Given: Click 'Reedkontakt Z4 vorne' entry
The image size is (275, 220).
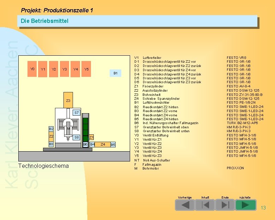Looking at the screenshot, I should 160,115.
